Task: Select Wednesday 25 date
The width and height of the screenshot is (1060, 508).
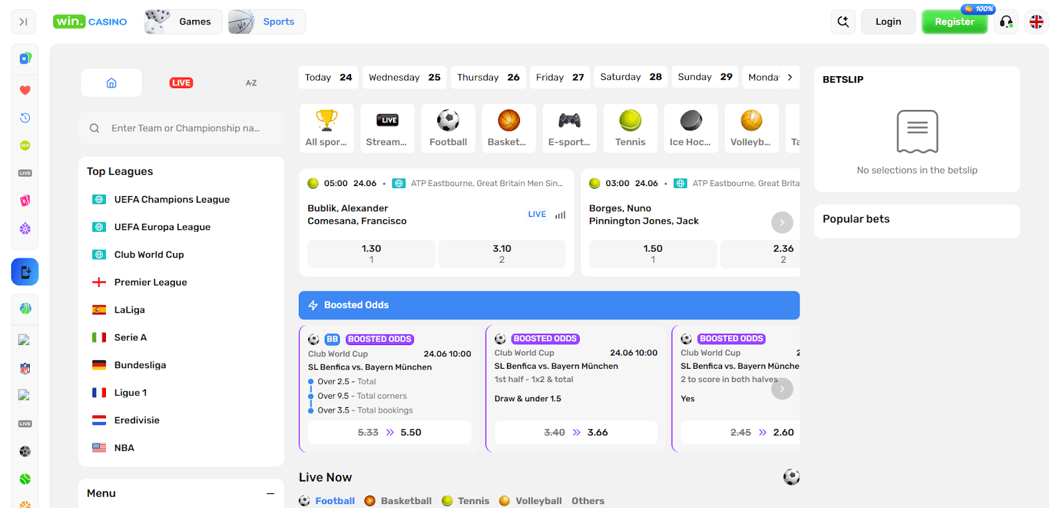Action: tap(405, 77)
